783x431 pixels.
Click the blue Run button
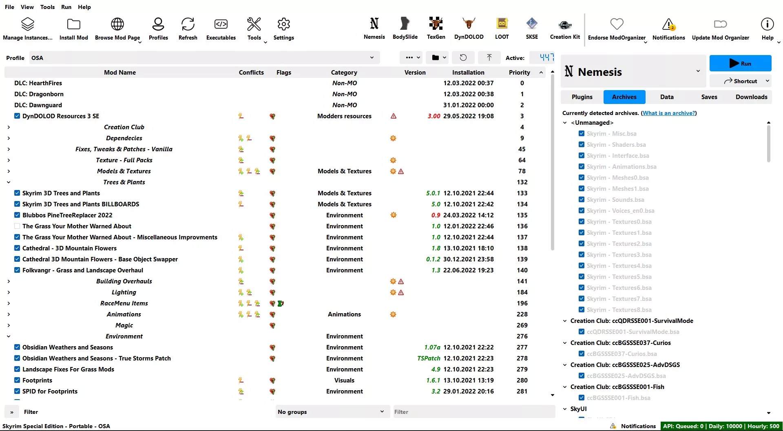coord(740,63)
